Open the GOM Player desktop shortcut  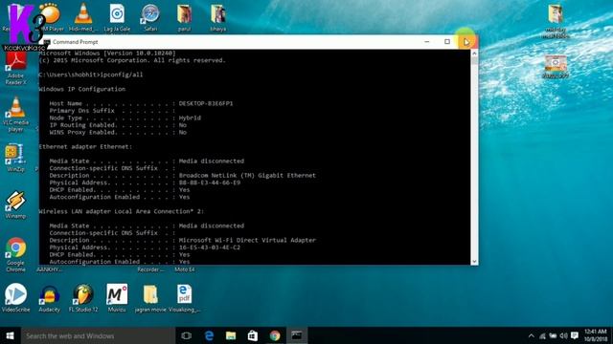click(x=51, y=16)
